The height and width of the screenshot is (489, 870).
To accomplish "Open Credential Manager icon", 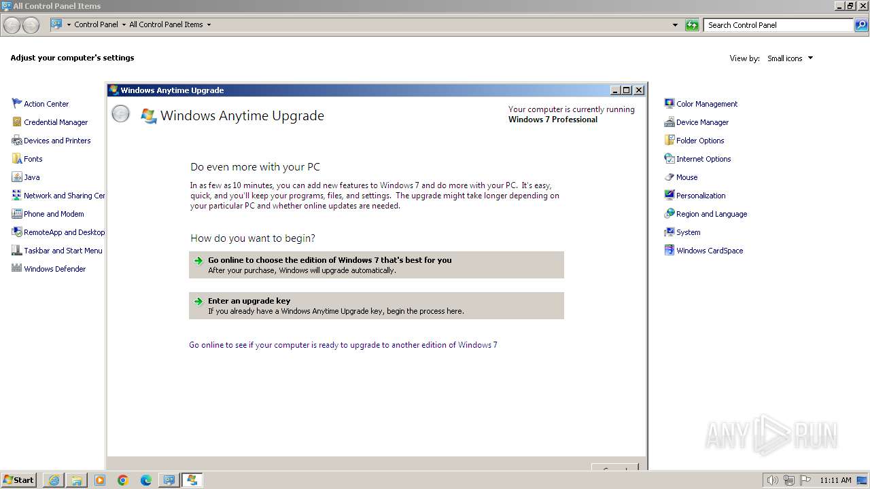I will [17, 122].
